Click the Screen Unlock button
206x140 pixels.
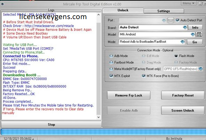tap(183, 110)
